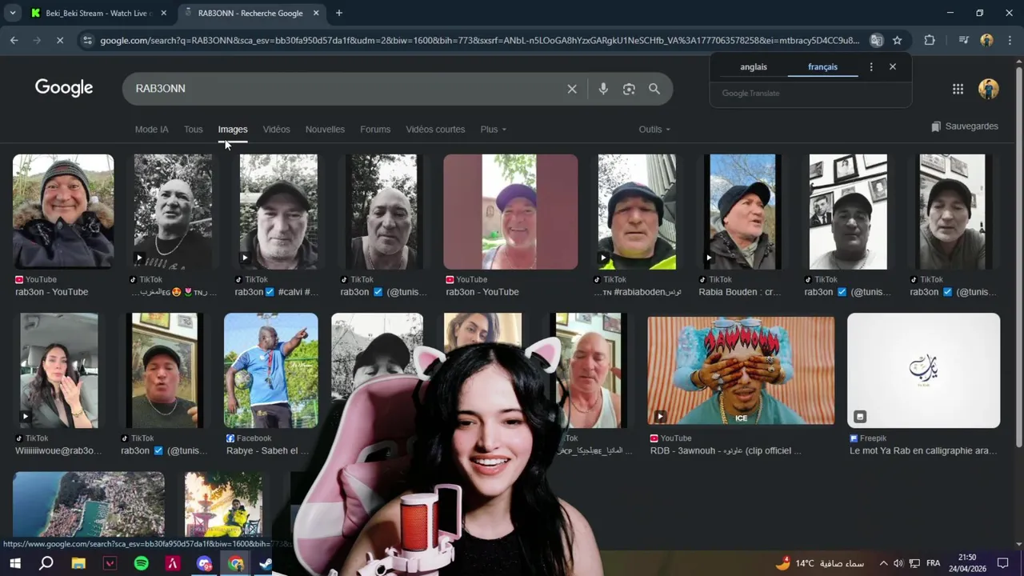The height and width of the screenshot is (576, 1024).
Task: Click the RDB - 3awnouh YouTube caption link
Action: (726, 451)
